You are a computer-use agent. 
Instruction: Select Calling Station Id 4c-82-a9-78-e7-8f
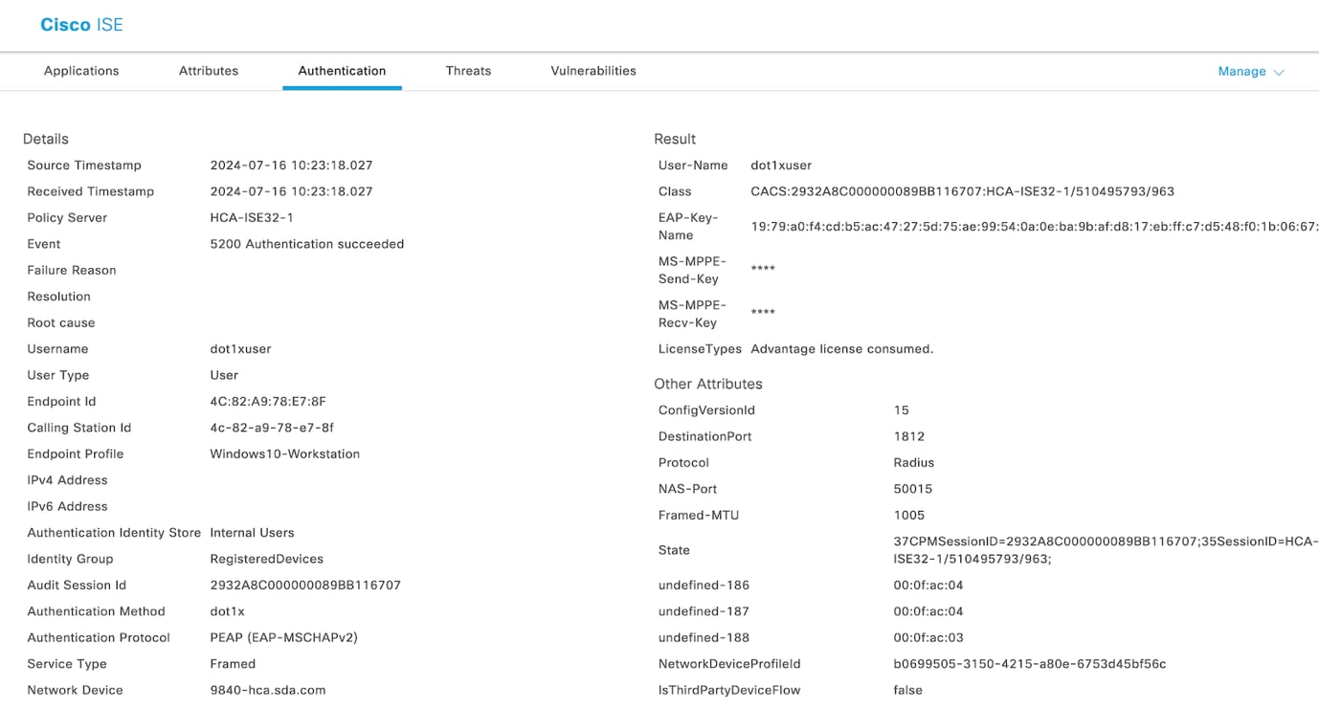tap(272, 428)
